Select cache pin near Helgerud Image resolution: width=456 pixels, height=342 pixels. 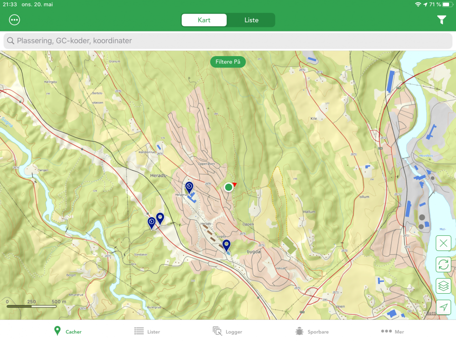(x=189, y=187)
